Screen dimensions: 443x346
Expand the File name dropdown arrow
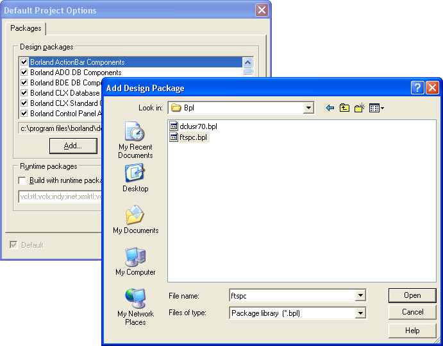click(x=360, y=296)
